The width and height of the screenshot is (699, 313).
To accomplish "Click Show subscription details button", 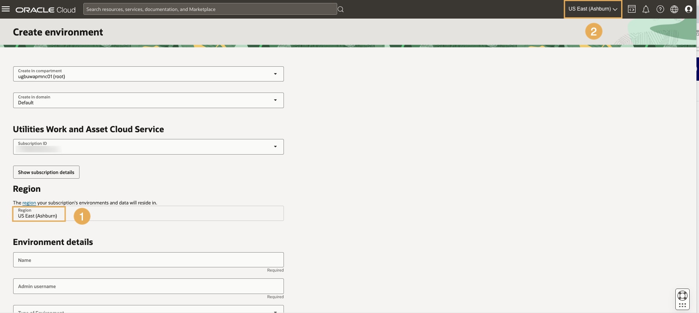I will click(x=46, y=172).
